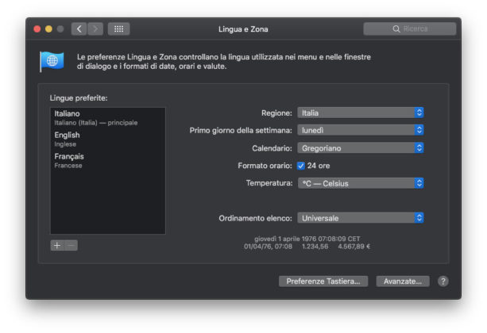
Task: Toggle the 24 ore time format checkbox
Action: point(301,166)
